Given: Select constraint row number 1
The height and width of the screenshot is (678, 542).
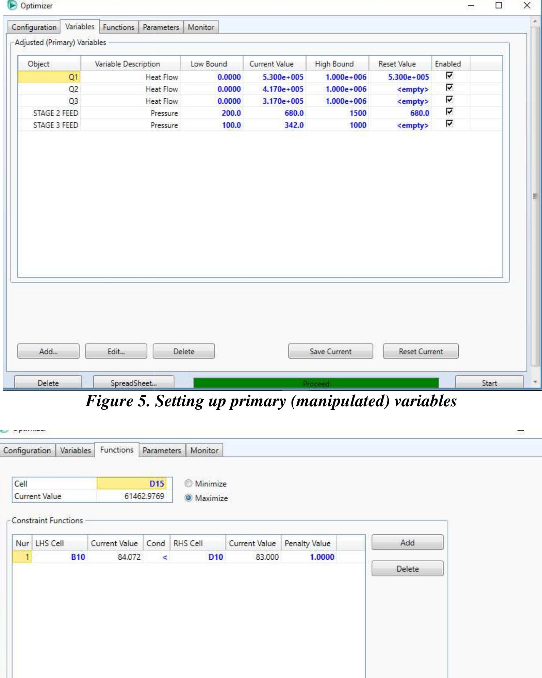Looking at the screenshot, I should tap(22, 557).
